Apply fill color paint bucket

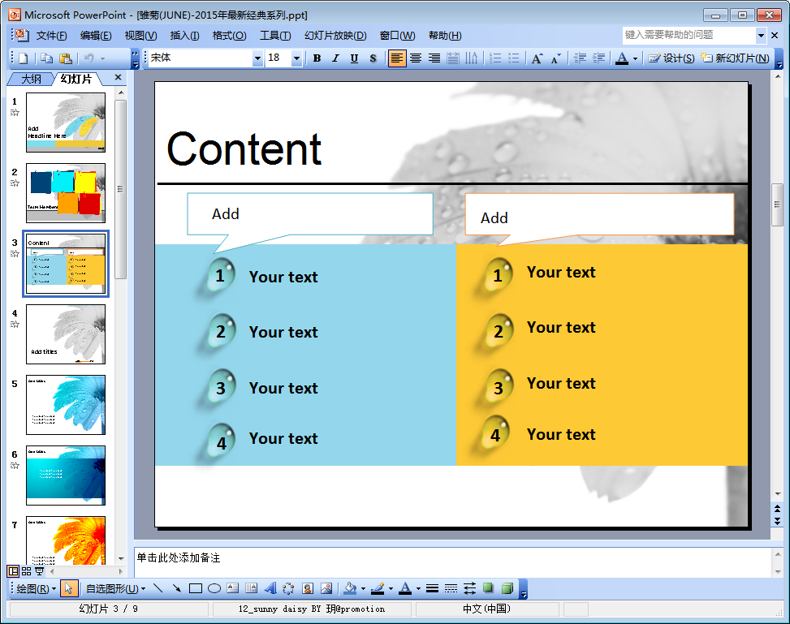click(351, 588)
